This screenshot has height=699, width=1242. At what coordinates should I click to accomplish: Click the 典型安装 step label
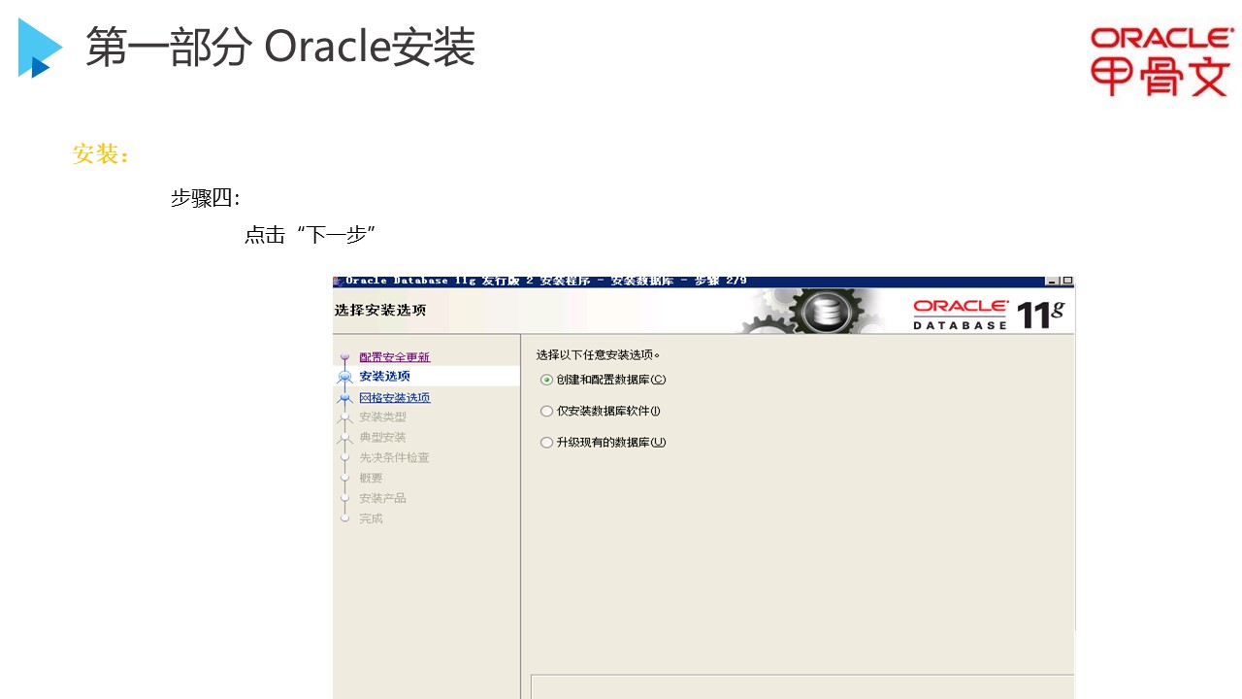coord(382,438)
